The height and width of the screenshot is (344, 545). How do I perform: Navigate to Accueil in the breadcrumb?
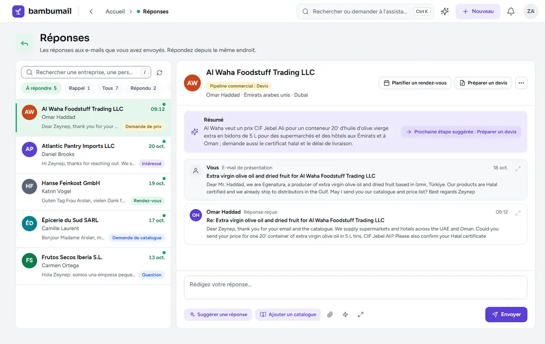pos(115,11)
